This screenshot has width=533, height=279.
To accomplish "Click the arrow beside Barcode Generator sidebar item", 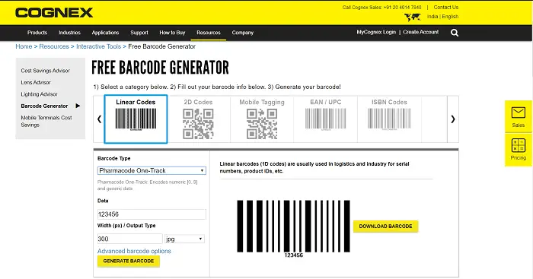I will tap(78, 106).
